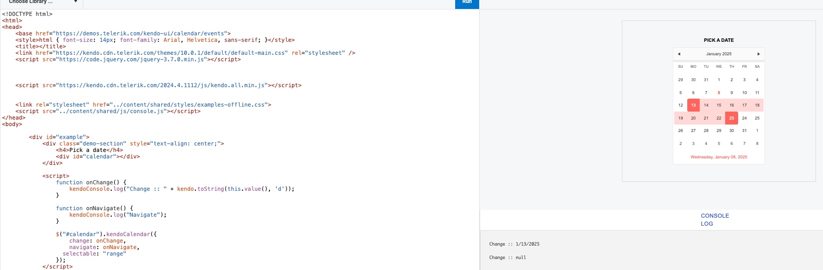The width and height of the screenshot is (823, 270).
Task: Select January 31 in the calendar
Action: 744,131
